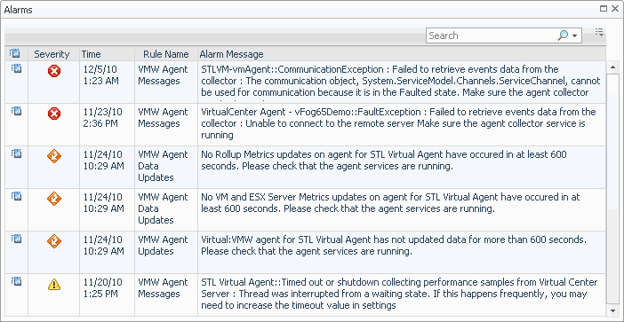Sort by Alarm Message column header
Image resolution: width=624 pixels, height=322 pixels.
coord(232,54)
